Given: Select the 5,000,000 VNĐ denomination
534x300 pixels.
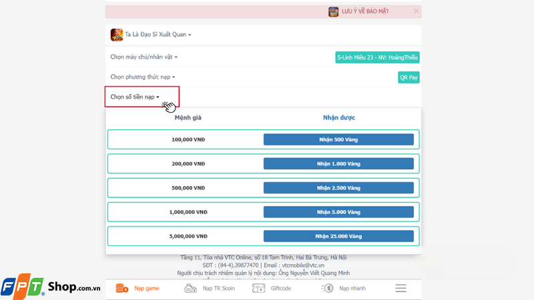Looking at the screenshot, I should 188,236.
